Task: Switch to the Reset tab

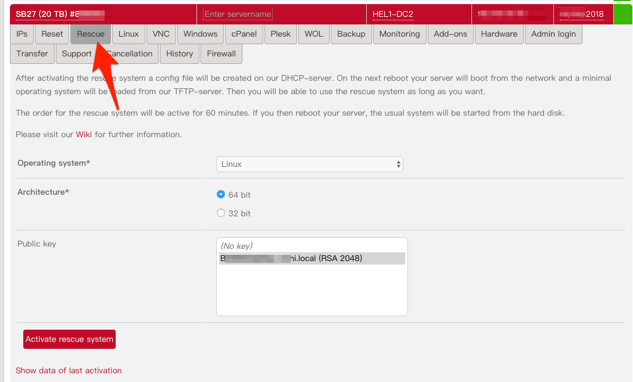Action: 52,34
